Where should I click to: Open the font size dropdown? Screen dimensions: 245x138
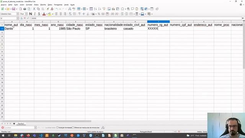pos(26,14)
